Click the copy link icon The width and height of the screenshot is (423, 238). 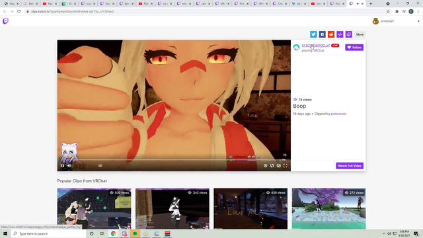tap(349, 34)
